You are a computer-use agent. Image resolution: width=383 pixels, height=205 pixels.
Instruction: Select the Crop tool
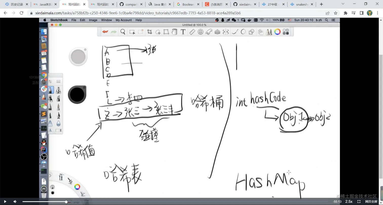(149, 32)
